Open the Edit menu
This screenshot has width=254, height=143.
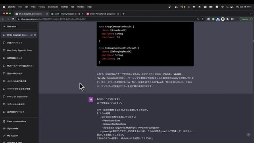27,7
